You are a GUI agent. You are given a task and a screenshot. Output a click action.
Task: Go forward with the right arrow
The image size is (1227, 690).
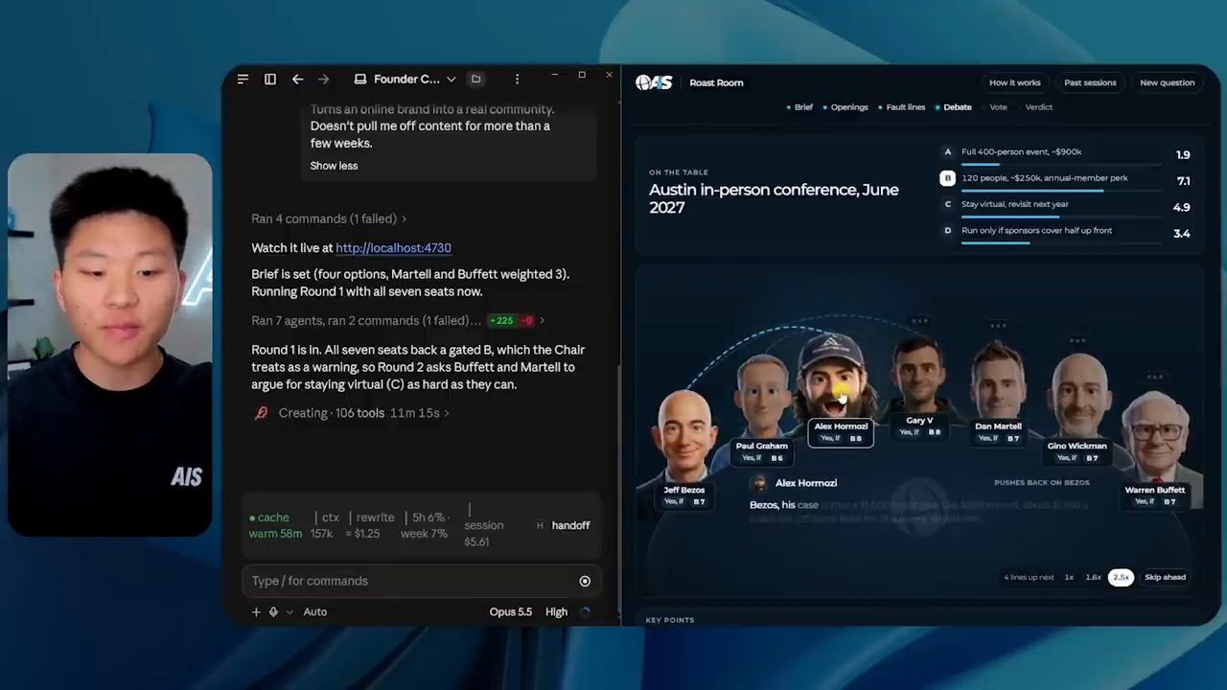pos(323,80)
